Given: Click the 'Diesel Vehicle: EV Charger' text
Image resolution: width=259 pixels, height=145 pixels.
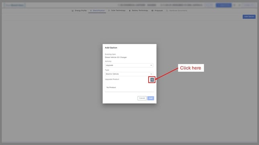Looking at the screenshot, I should tap(116, 57).
